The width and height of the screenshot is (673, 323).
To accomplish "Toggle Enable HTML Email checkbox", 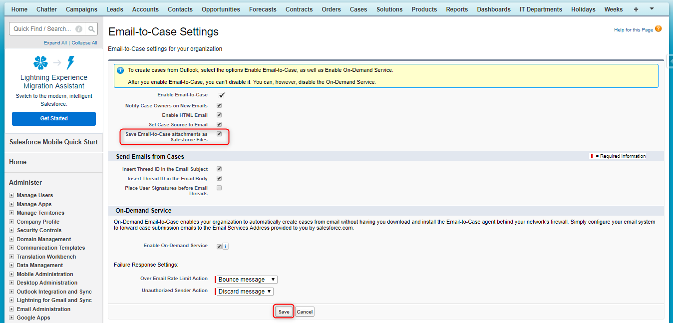I will pos(219,115).
